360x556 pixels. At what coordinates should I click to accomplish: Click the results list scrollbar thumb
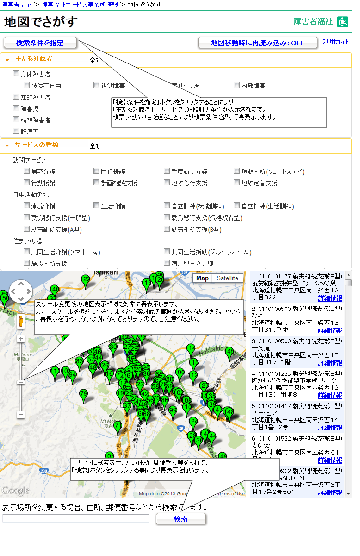coord(348,283)
